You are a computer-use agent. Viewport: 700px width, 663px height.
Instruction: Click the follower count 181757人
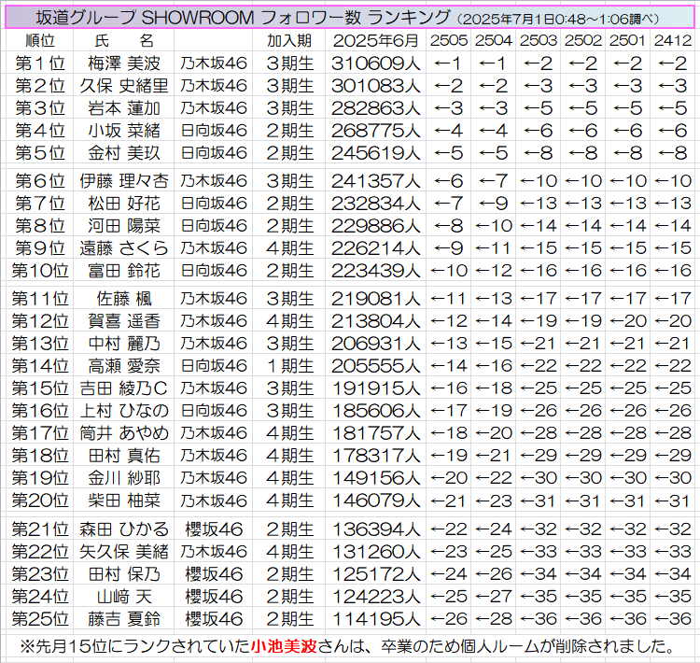click(x=375, y=432)
